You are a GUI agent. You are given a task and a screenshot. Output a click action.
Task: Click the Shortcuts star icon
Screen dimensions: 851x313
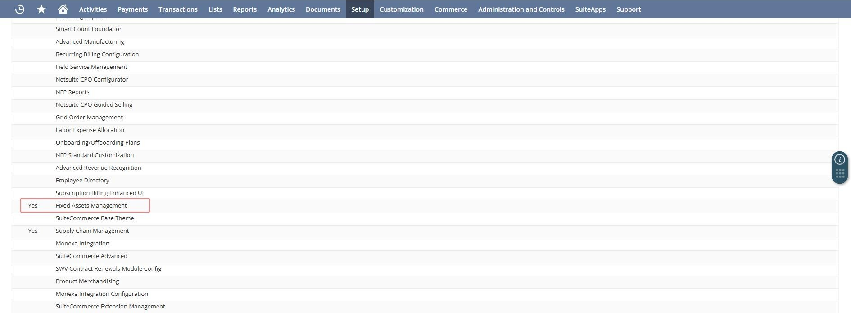click(x=41, y=9)
